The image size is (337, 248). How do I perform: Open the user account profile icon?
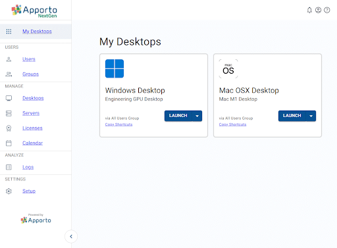(x=318, y=10)
